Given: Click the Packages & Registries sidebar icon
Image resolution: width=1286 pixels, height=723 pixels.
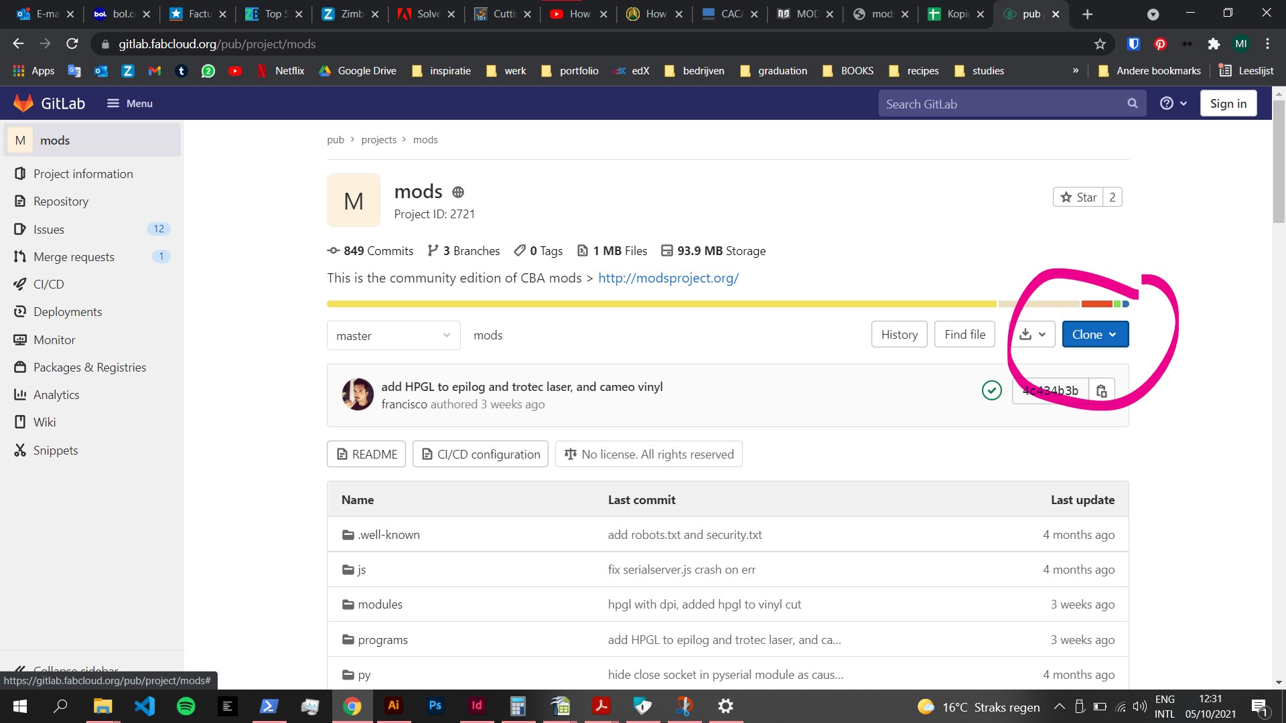Looking at the screenshot, I should (20, 367).
